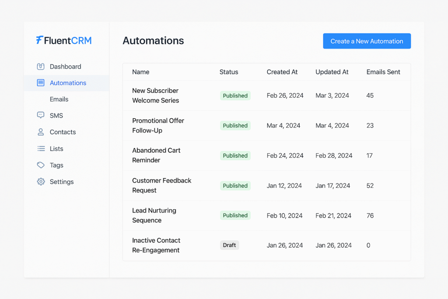
Task: Open the SMS section
Action: point(56,116)
